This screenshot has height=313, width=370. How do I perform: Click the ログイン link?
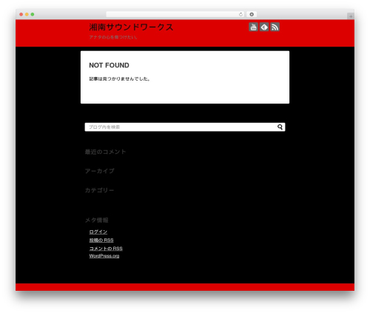pos(98,232)
